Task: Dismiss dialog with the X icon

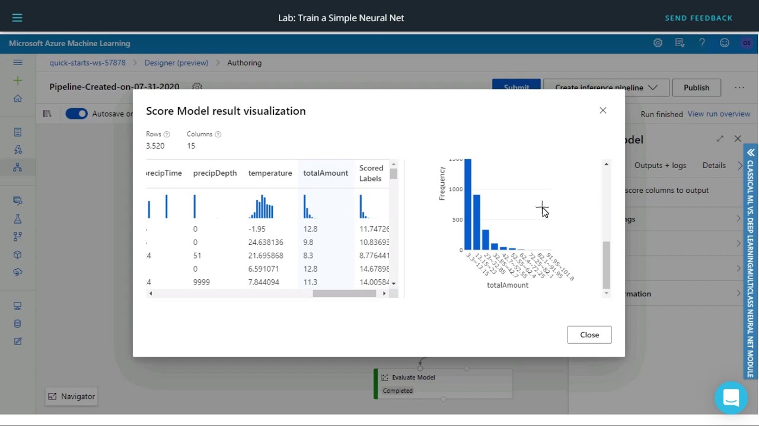Action: 603,111
